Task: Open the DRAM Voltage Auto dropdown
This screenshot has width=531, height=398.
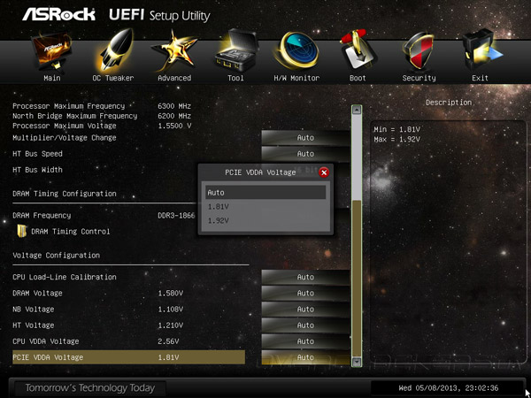Action: click(305, 293)
